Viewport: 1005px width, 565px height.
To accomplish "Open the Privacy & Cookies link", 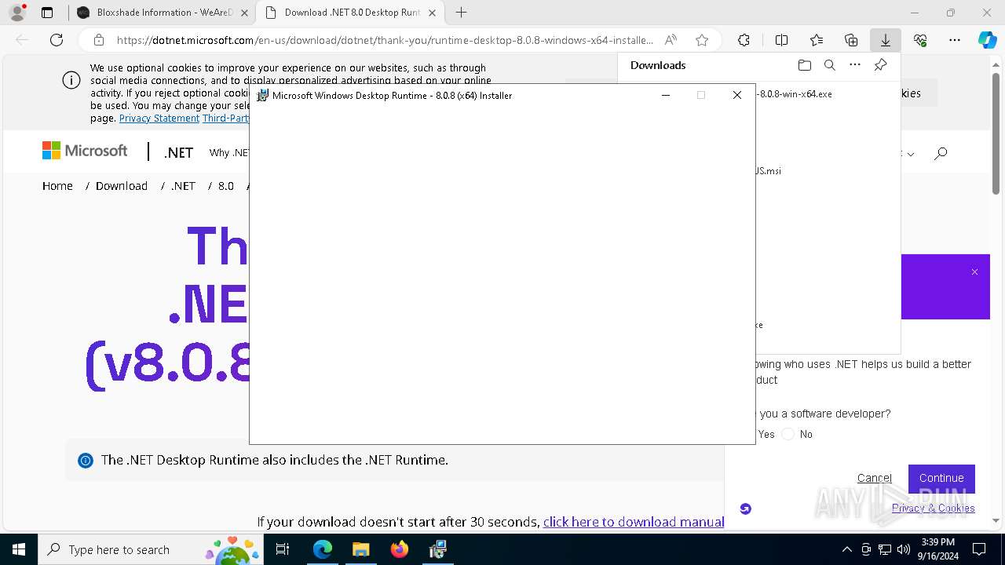I will point(933,508).
